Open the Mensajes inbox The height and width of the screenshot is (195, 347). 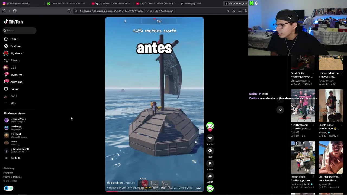13,74
